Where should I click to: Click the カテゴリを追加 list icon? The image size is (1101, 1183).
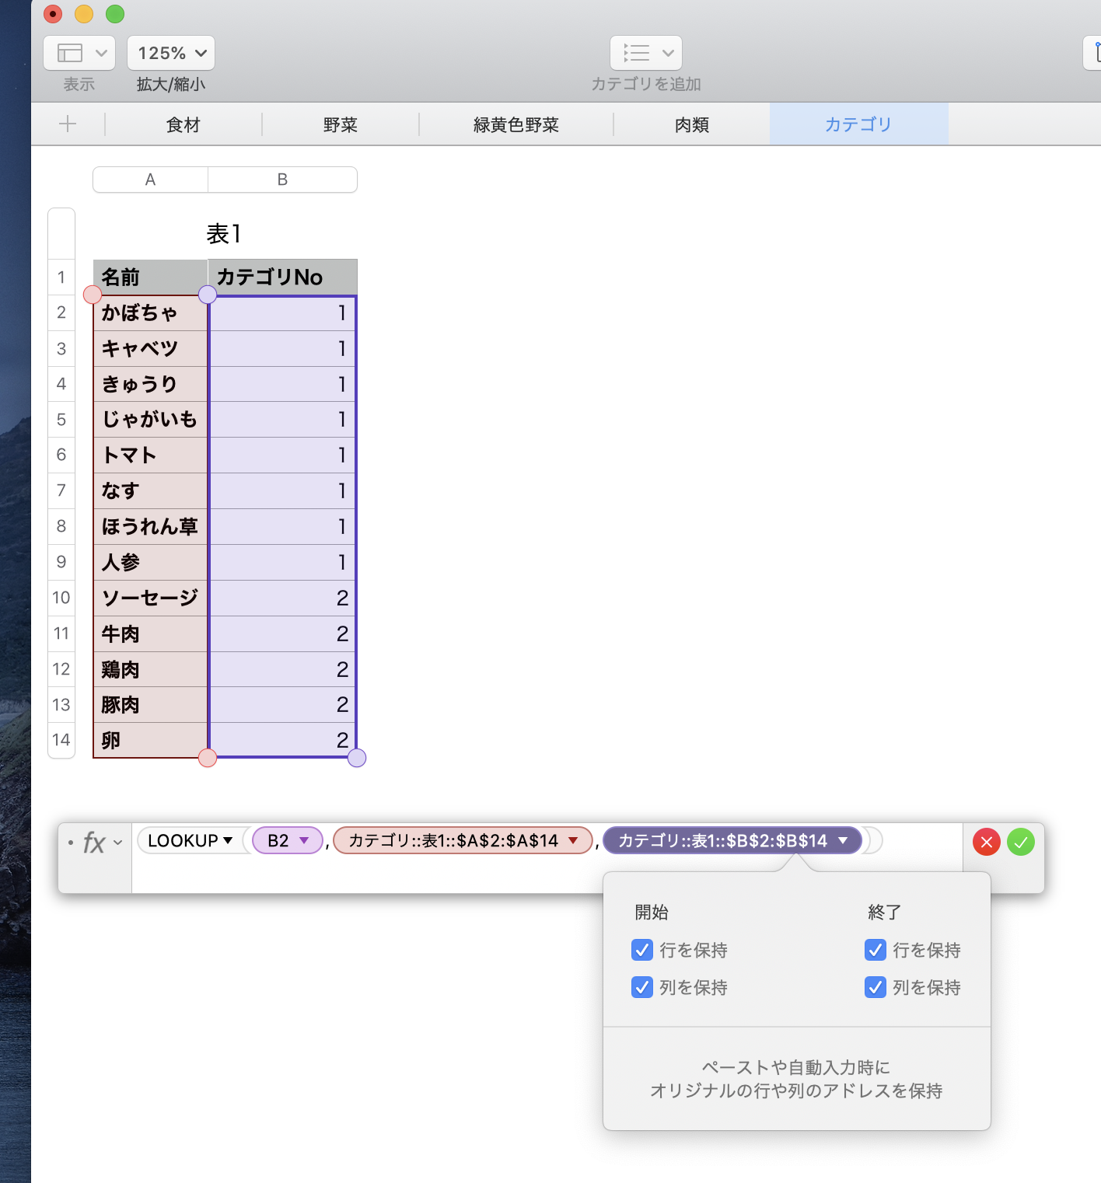click(645, 54)
